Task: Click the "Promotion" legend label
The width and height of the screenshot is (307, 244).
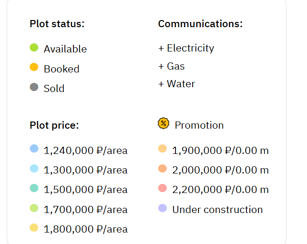Action: (x=199, y=125)
